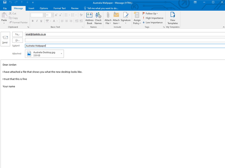
Task: Click the To... button
Action: [18, 34]
